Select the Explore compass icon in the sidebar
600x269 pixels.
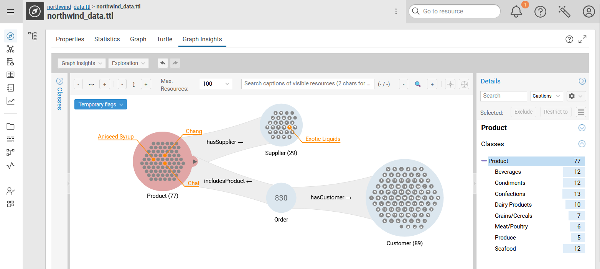(x=10, y=36)
